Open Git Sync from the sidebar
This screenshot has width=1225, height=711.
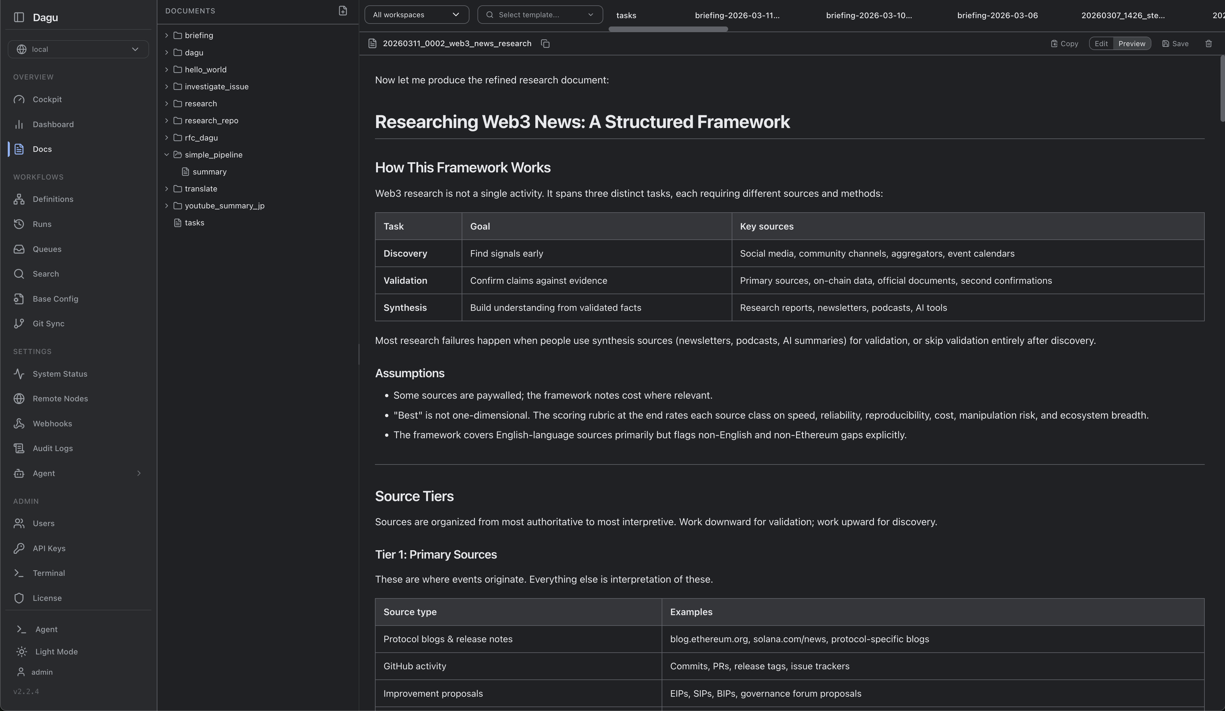[x=48, y=323]
